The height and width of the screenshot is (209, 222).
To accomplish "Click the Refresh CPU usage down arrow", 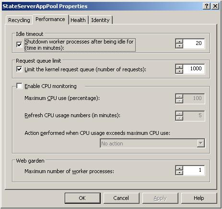I will tap(180, 118).
